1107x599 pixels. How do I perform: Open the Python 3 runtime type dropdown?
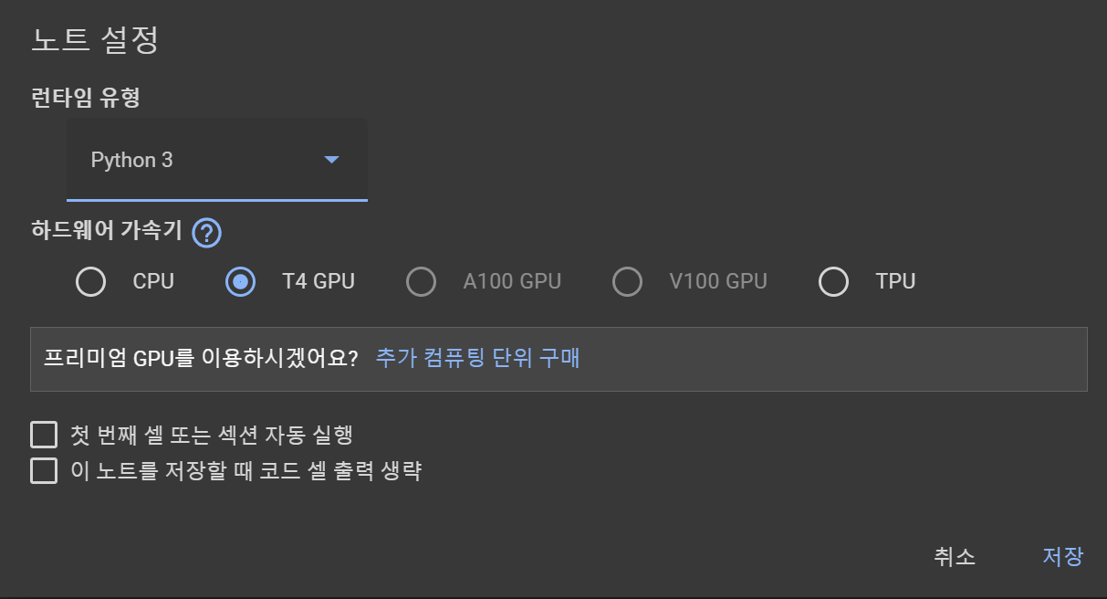coord(217,160)
